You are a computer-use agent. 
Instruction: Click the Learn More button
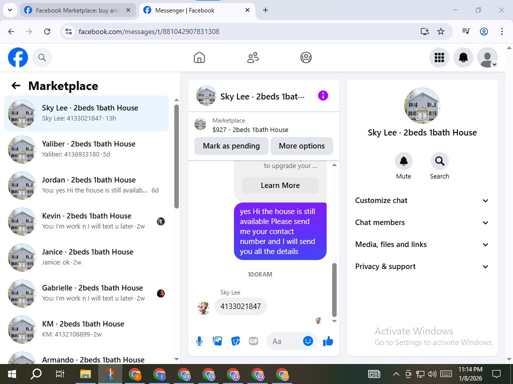(280, 185)
